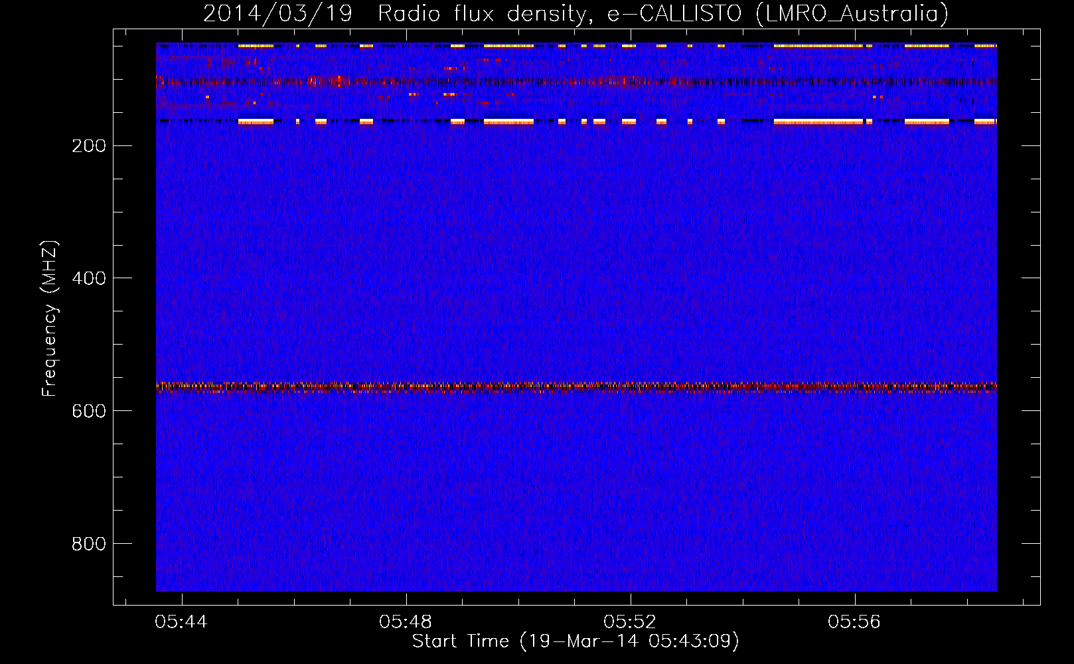Select the 05:48 time tick label

[405, 622]
